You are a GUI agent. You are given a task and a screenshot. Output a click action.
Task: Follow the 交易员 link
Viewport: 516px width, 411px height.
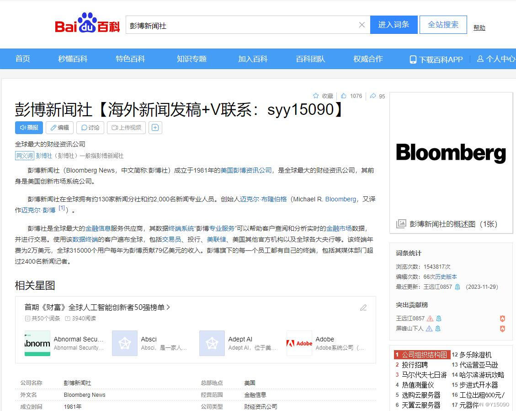point(172,239)
